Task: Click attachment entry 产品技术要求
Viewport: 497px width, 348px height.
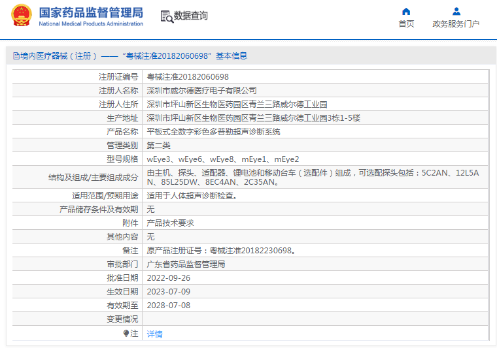Action: click(x=170, y=223)
